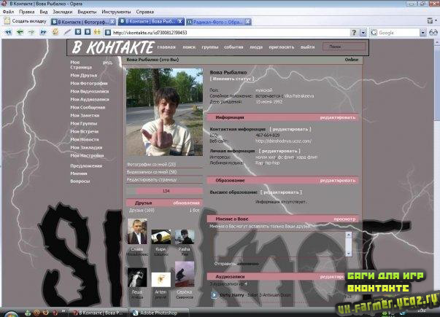Click the new tab page icon 'Создать вкладку'
Viewport: 440px width, 317px height.
pos(7,20)
